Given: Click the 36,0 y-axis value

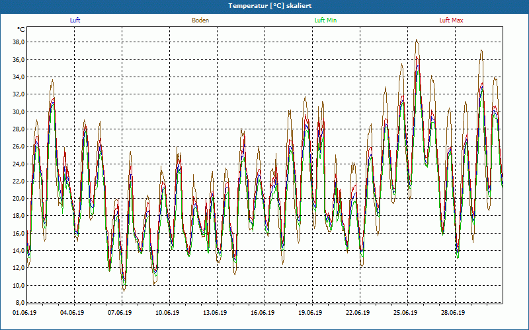Looking at the screenshot, I should coord(19,59).
